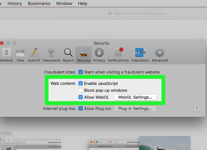Open the Plug-in Settings button
The image size is (207, 150).
coord(135,109)
